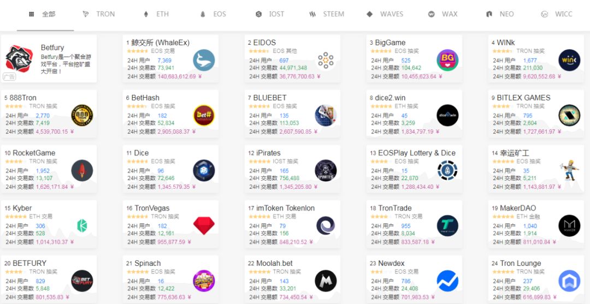Click WINk 24H users value 1,677

(530, 61)
